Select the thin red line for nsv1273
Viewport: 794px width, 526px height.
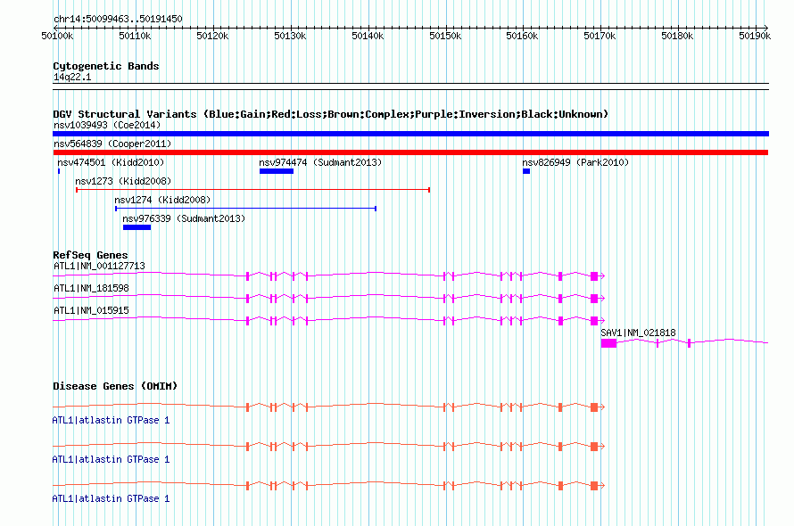(x=252, y=190)
